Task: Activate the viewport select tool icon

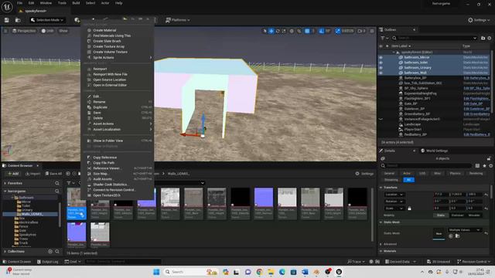Action: (265, 31)
